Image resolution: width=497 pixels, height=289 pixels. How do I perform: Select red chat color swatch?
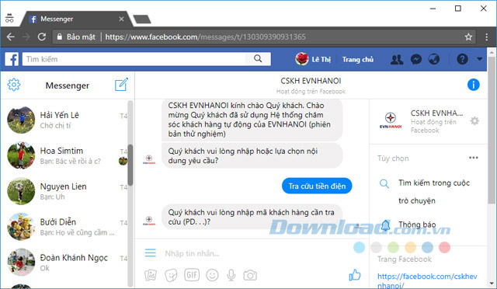point(445,248)
